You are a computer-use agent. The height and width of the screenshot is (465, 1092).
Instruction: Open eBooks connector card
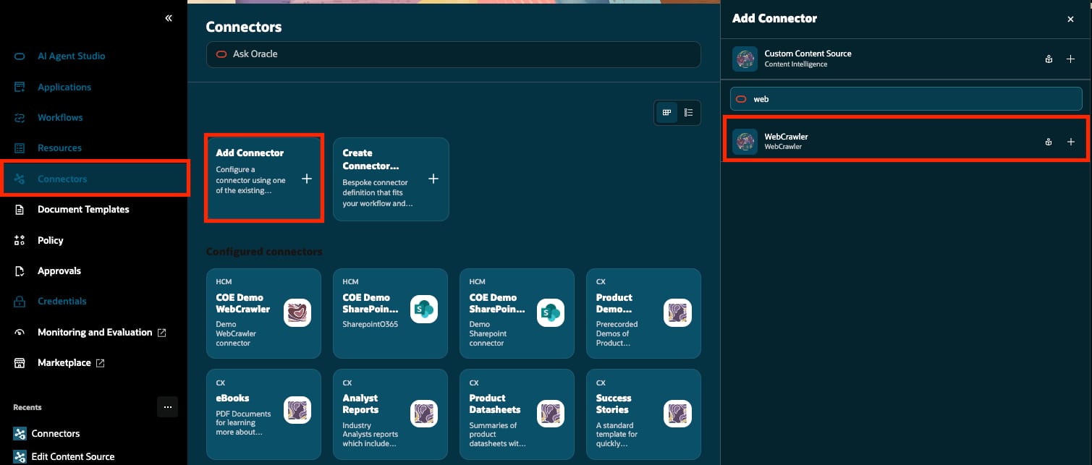(x=263, y=414)
